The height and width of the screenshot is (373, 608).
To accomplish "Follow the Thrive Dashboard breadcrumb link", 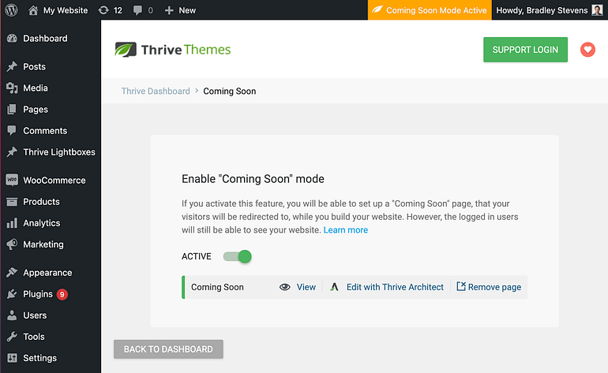I will 156,91.
